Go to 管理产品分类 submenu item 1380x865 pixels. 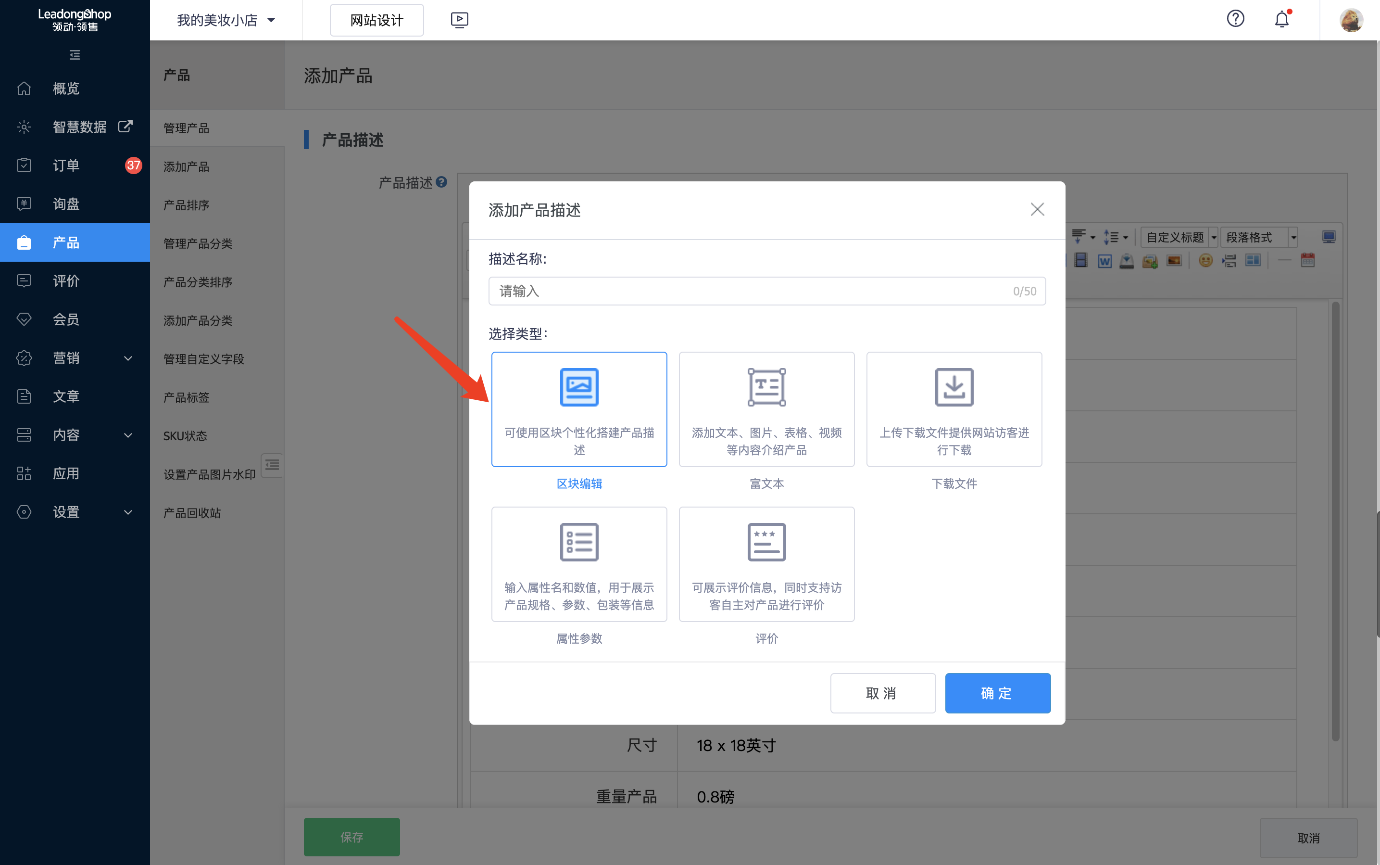(x=198, y=243)
